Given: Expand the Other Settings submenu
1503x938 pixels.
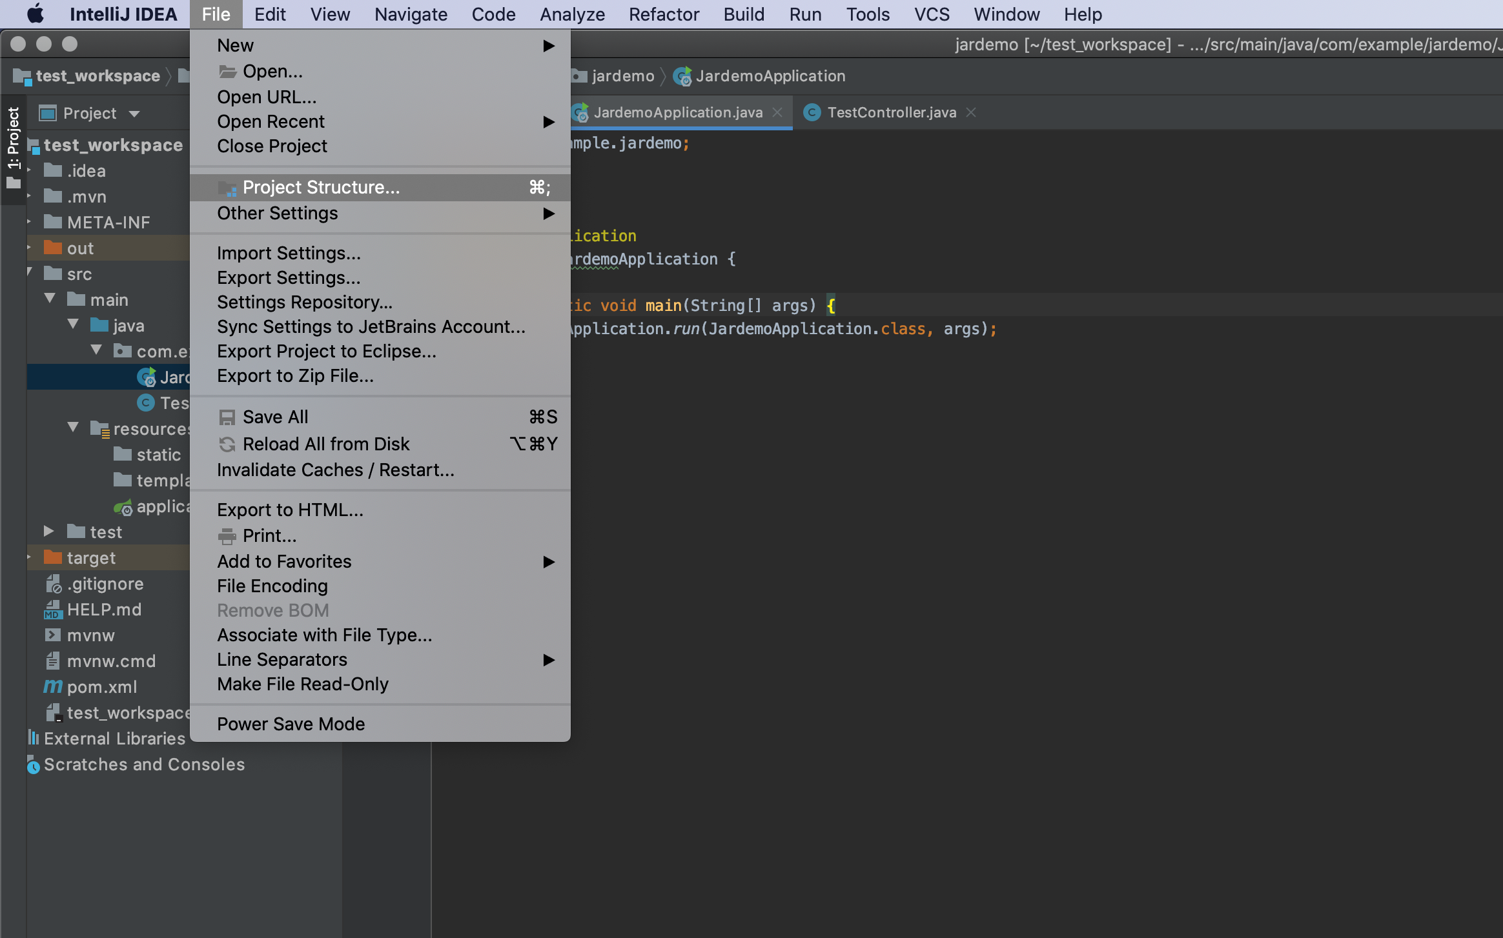Looking at the screenshot, I should [380, 214].
